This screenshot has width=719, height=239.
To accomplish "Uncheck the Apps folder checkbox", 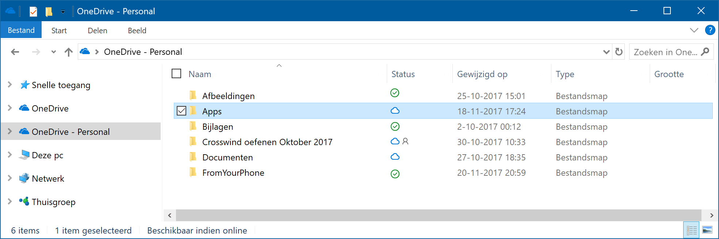I will click(181, 111).
